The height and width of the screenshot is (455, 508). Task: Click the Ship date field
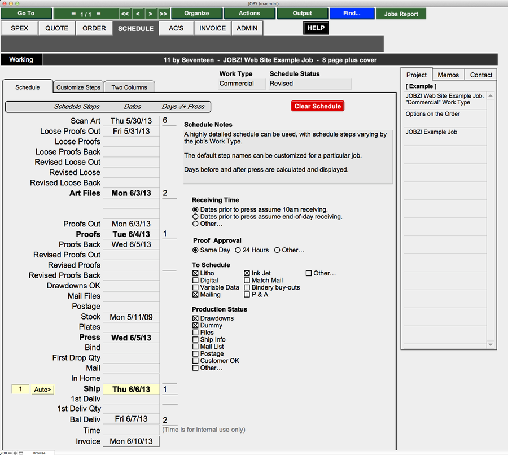point(131,390)
